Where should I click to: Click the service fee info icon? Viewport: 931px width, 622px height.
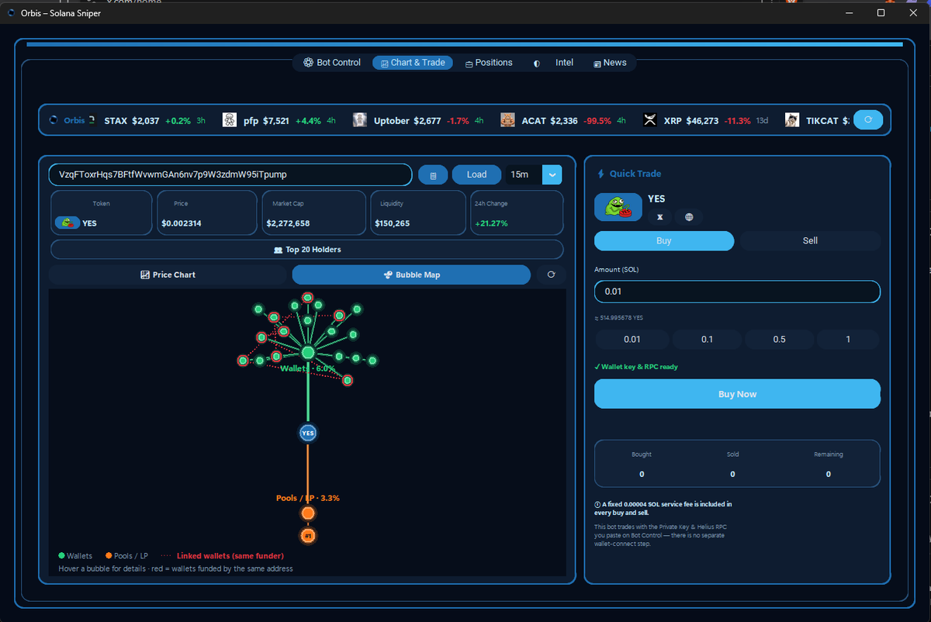click(597, 504)
